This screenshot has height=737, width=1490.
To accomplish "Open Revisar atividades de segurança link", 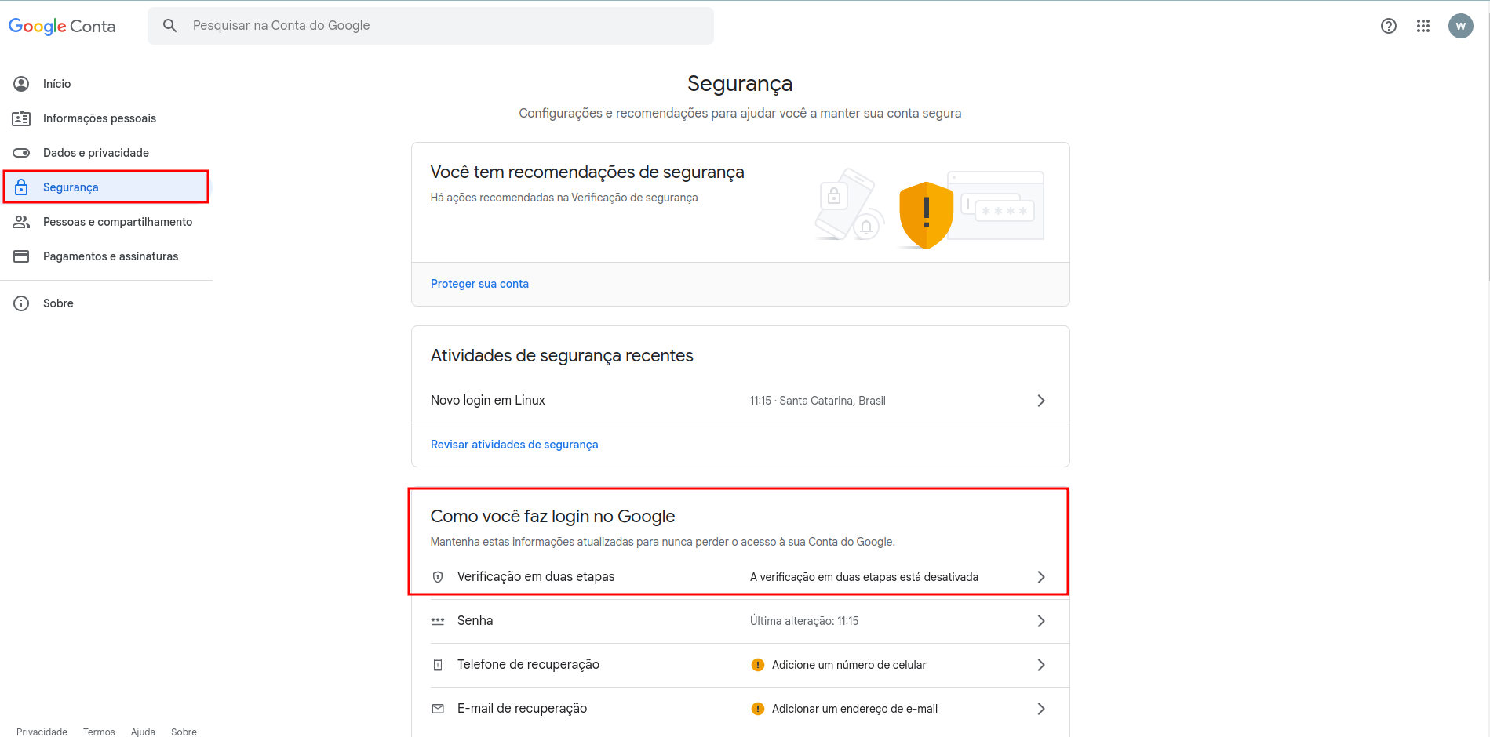I will pyautogui.click(x=514, y=445).
